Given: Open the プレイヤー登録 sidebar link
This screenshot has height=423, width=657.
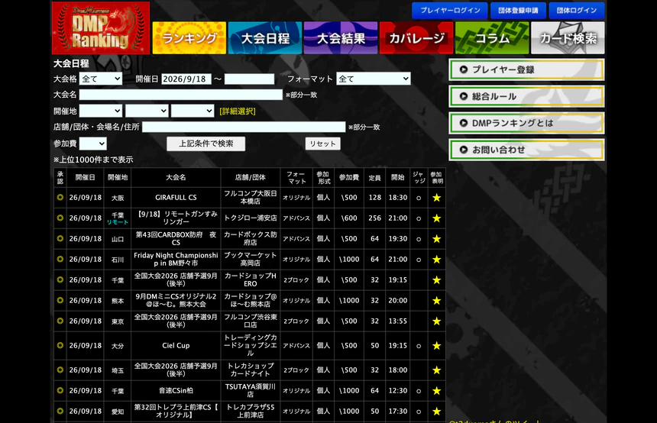Looking at the screenshot, I should click(x=526, y=69).
